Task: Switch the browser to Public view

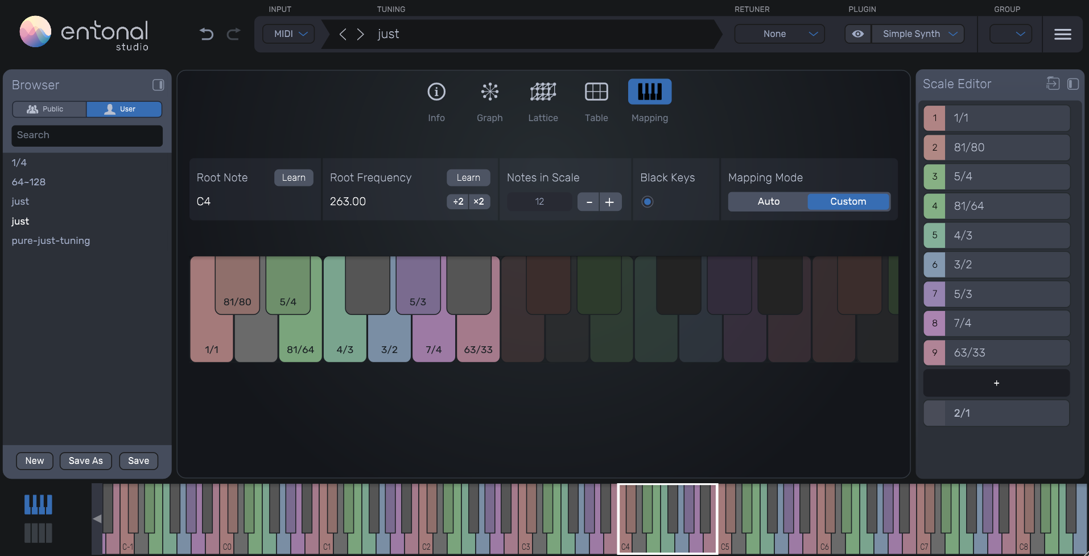Action: [x=49, y=109]
